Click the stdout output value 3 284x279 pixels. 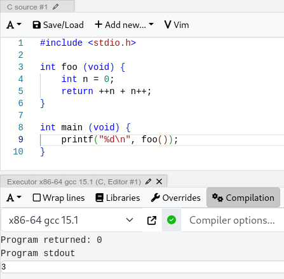4,267
